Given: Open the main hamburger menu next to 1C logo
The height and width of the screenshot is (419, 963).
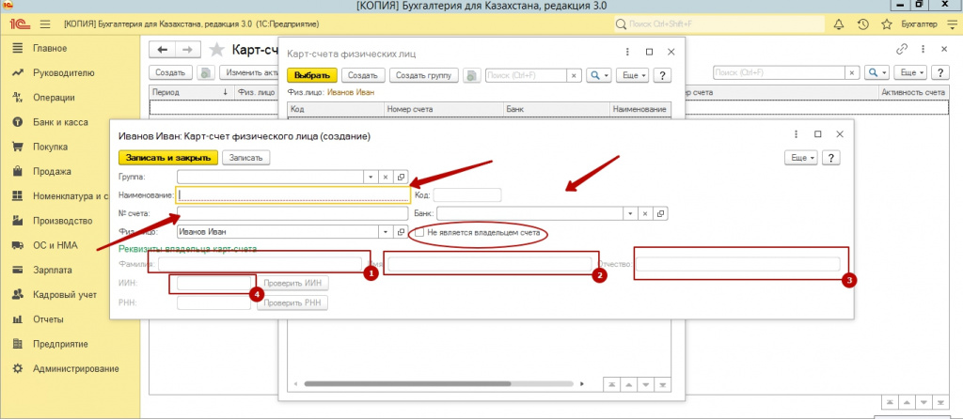Looking at the screenshot, I should coord(45,24).
